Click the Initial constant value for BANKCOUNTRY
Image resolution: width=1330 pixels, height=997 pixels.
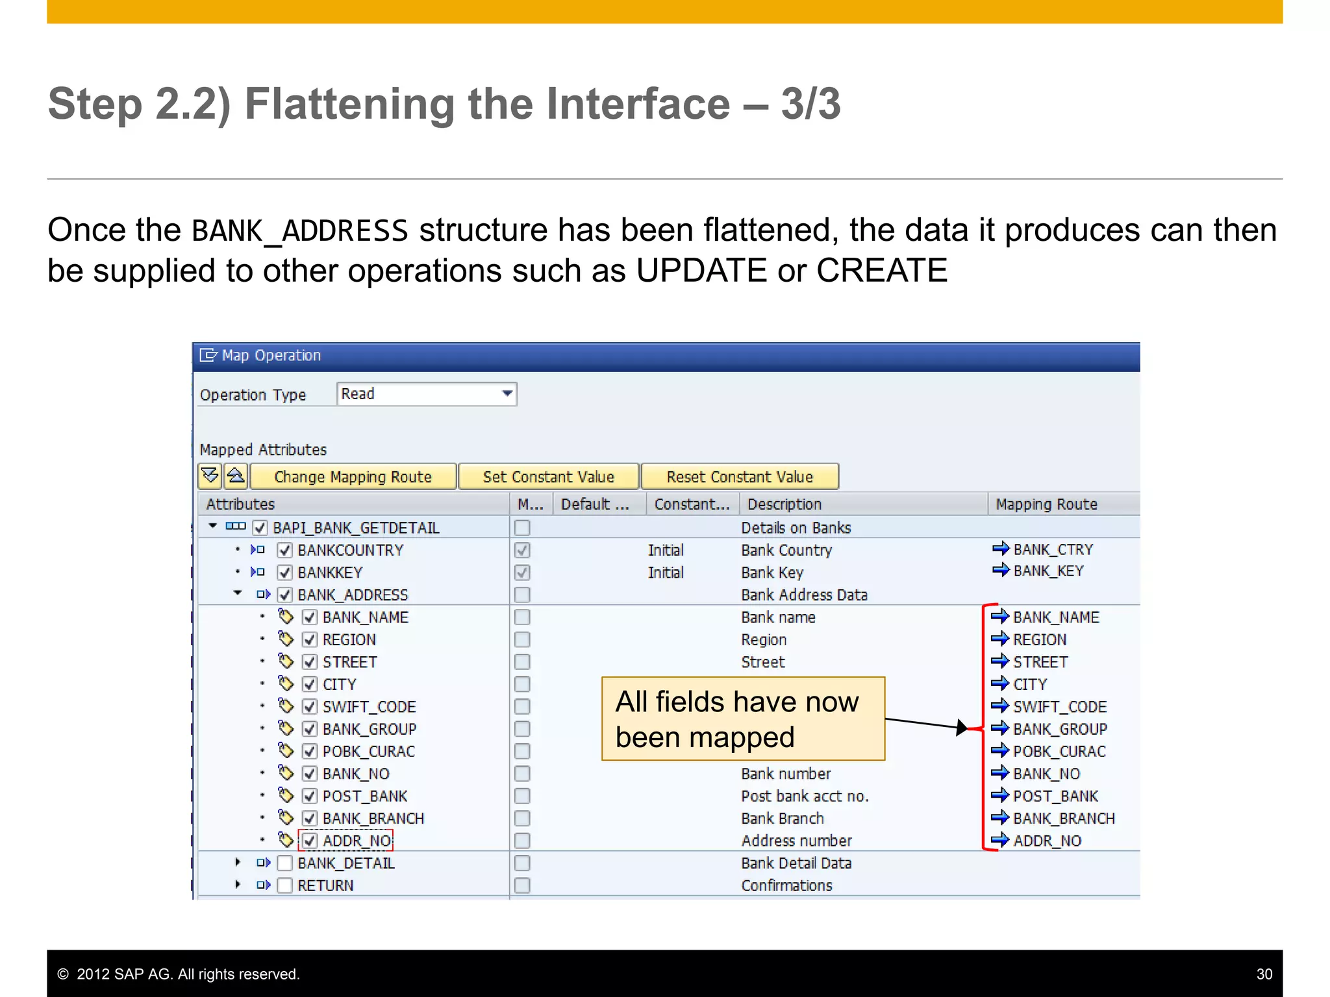(x=666, y=550)
